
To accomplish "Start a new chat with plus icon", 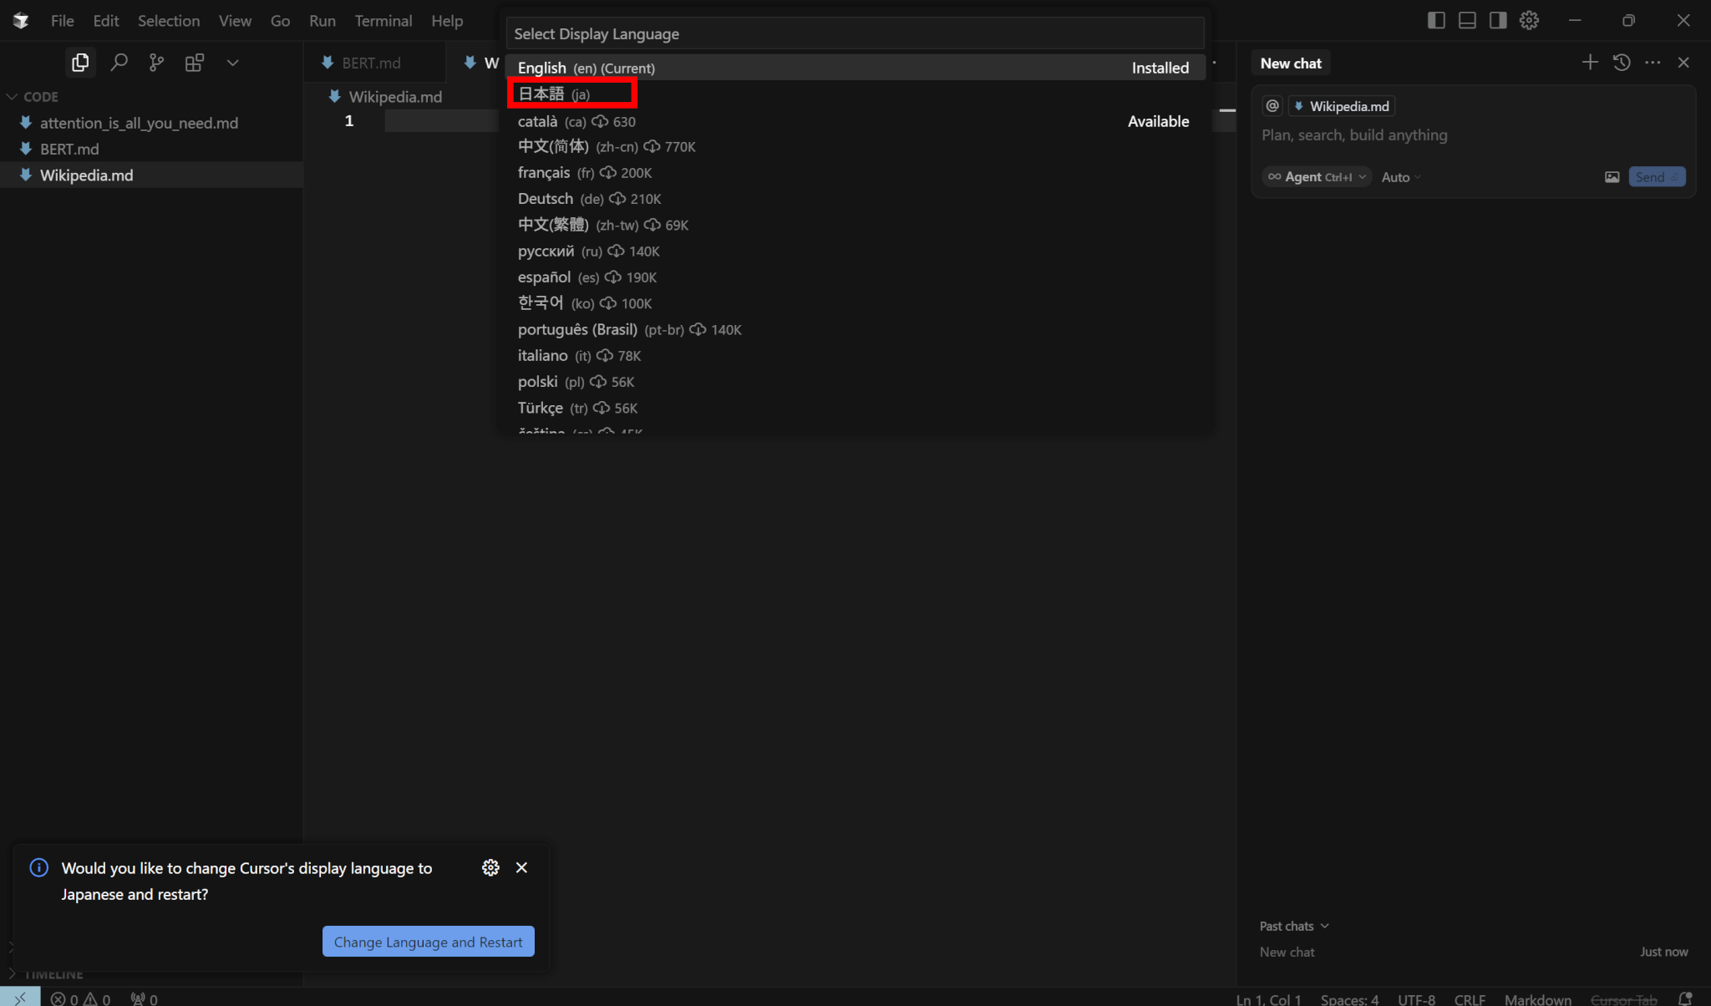I will [1589, 63].
